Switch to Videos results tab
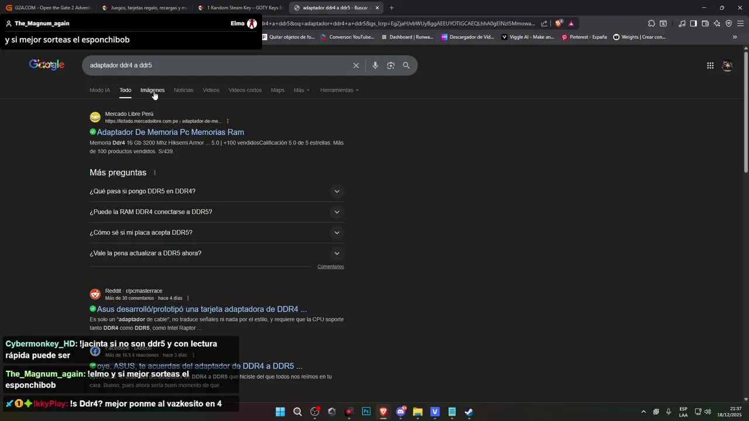Viewport: 749px width, 421px height. coord(211,90)
